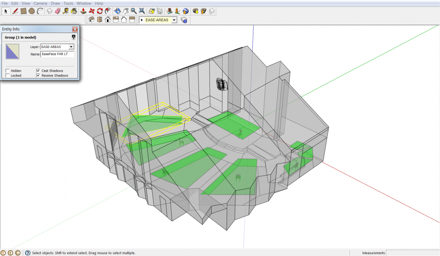Switch to Left view
Viewport: 440px width, 256px height.
click(132, 20)
